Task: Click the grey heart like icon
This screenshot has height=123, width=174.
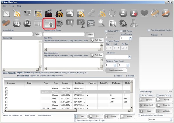Action: pyautogui.click(x=144, y=13)
